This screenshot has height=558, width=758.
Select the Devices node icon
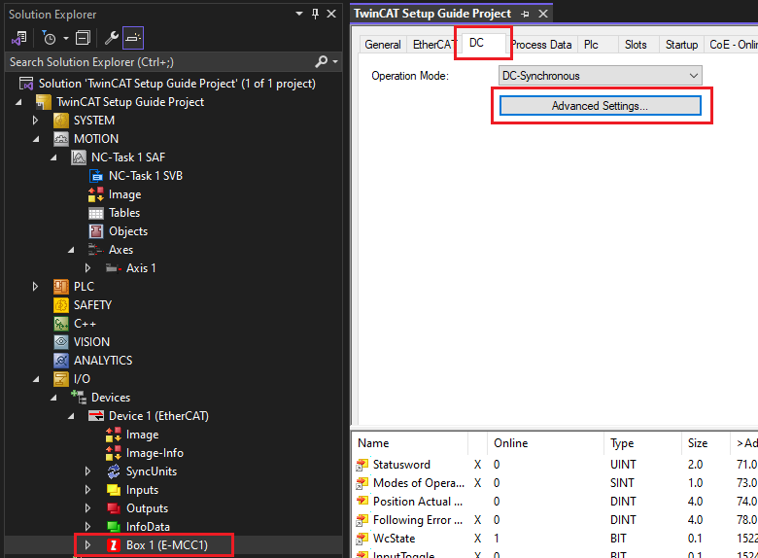point(79,397)
